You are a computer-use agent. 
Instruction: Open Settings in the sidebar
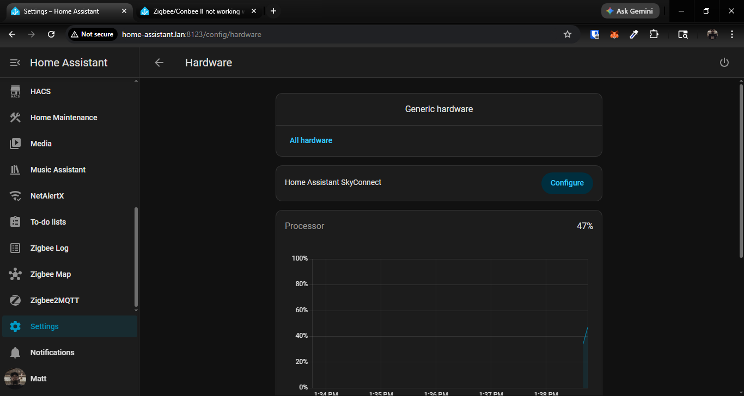pos(44,326)
